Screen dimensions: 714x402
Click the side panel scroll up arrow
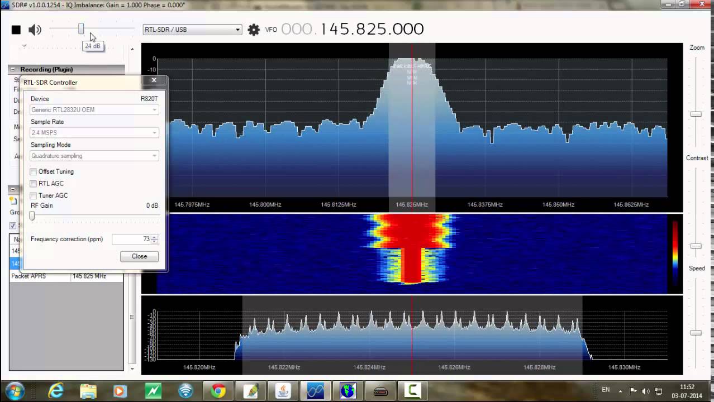[x=132, y=50]
